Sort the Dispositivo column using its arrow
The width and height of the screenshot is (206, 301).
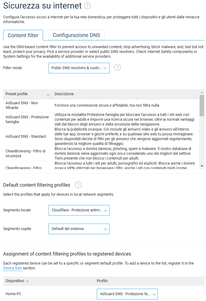(x=28, y=281)
